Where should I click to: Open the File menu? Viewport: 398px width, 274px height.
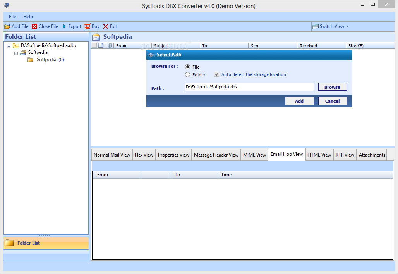click(12, 17)
